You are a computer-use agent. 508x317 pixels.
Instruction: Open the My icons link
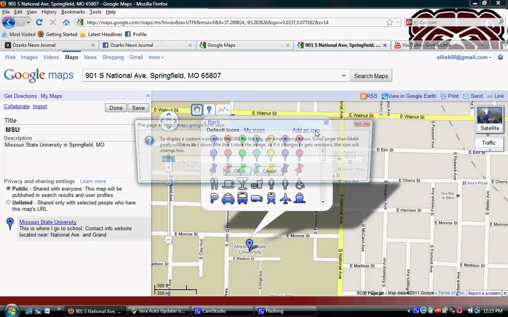coord(254,130)
